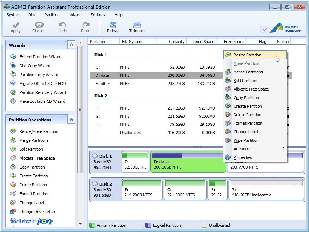Launch Partition Copy Wizard icon
Viewport: 309px width, 232px height.
[13, 74]
